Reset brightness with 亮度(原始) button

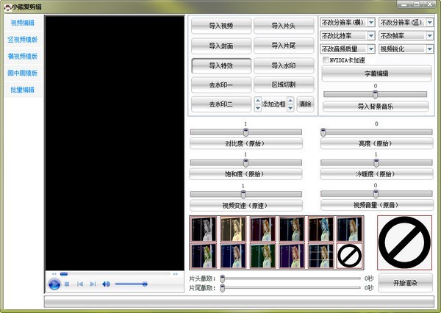click(376, 143)
